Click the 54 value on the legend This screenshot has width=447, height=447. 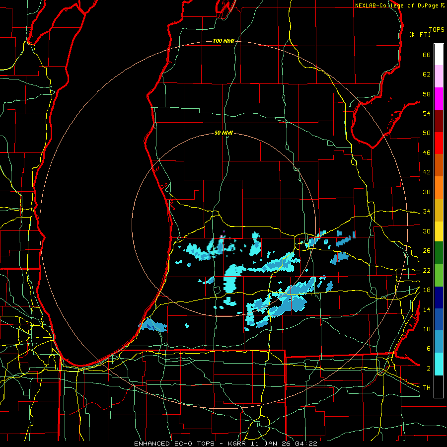click(x=427, y=113)
